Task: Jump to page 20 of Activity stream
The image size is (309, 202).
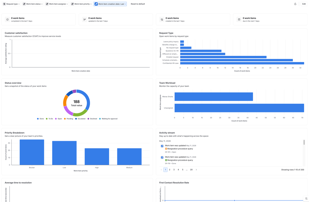Action: [x=191, y=170]
